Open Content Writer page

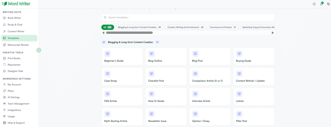(x=19, y=31)
